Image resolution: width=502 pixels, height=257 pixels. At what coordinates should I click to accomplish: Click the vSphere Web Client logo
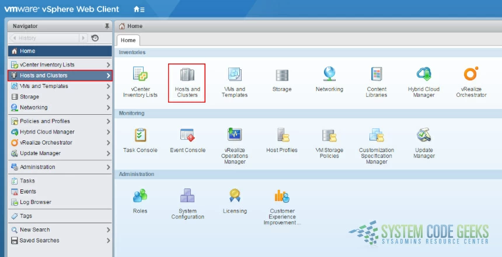(61, 9)
